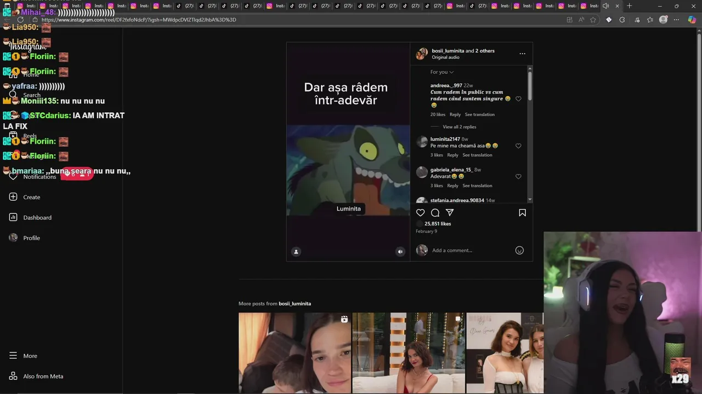This screenshot has height=394, width=702.
Task: Click the sidebar Profile avatar icon
Action: click(13, 237)
